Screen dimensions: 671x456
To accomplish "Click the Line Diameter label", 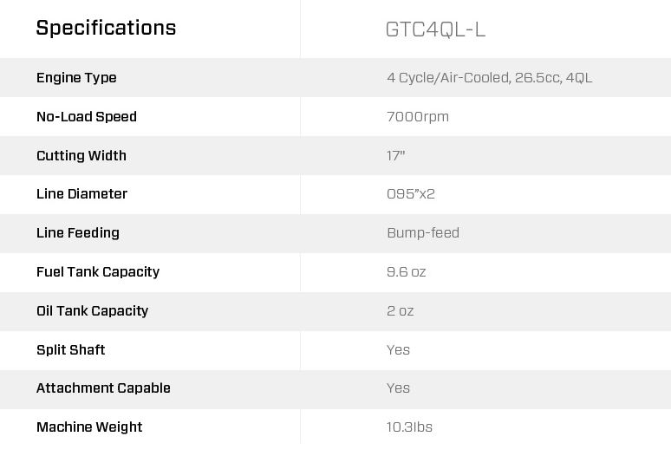I will pyautogui.click(x=81, y=194).
